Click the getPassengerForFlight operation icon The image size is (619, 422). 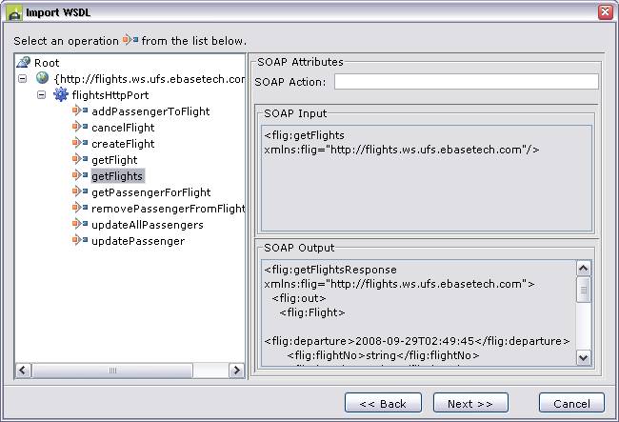(x=80, y=192)
